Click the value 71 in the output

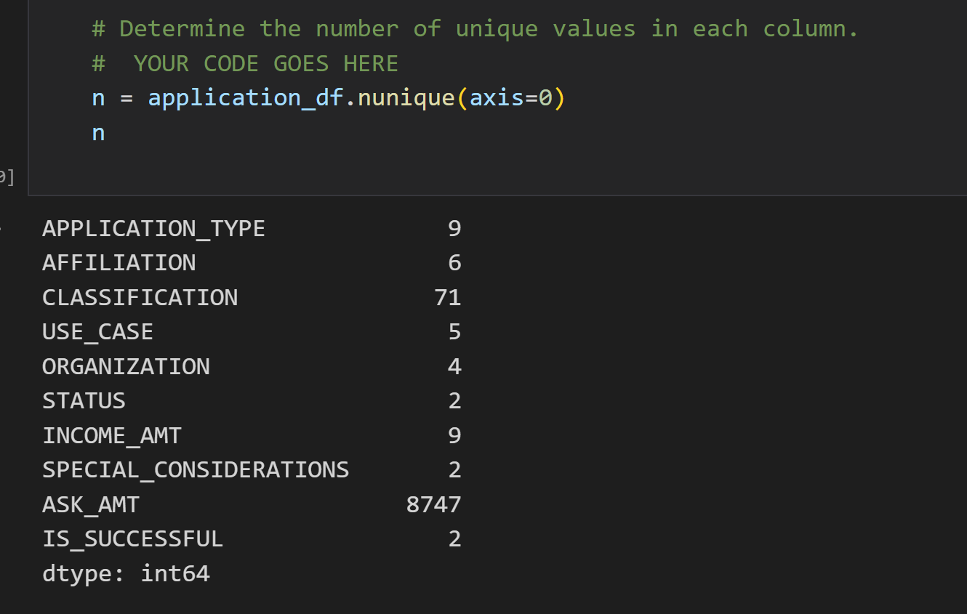[x=447, y=298]
